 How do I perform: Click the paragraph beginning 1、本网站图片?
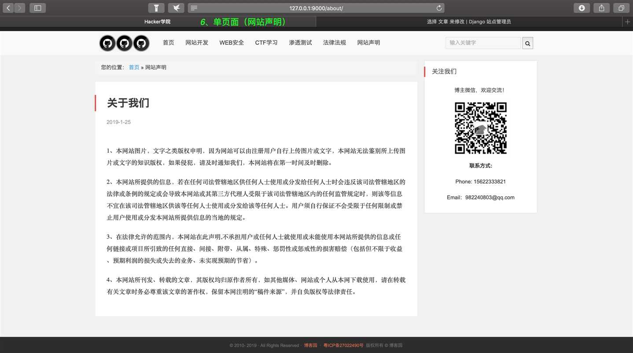click(x=256, y=157)
